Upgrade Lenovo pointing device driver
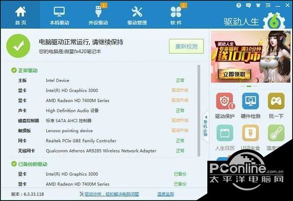This screenshot has width=293, height=201. [x=180, y=130]
